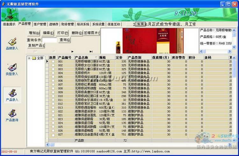Image resolution: width=239 pixels, height=156 pixels.
Task: Go to first record navigation arrow
Action: pos(35,52)
